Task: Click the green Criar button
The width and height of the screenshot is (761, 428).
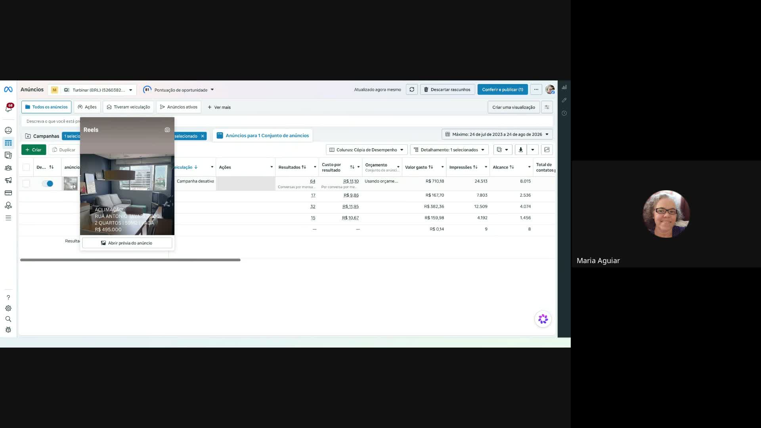Action: tap(34, 150)
